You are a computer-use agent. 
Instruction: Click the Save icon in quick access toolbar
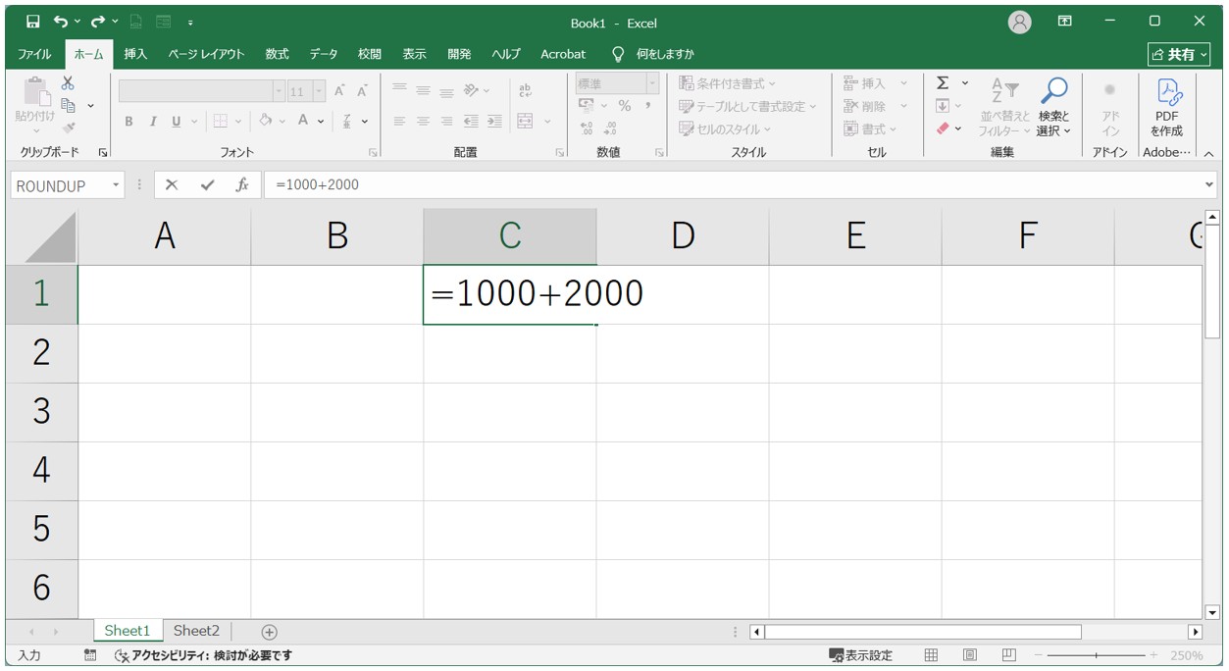[33, 22]
